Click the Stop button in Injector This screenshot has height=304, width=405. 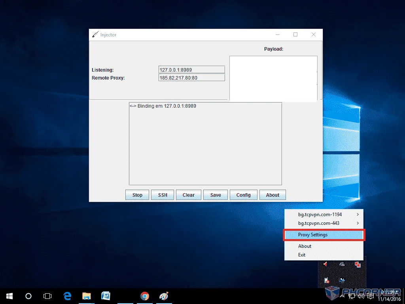pos(137,195)
